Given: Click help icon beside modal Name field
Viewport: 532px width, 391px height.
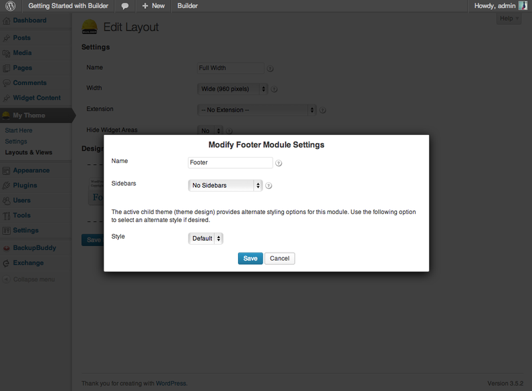Looking at the screenshot, I should point(279,164).
